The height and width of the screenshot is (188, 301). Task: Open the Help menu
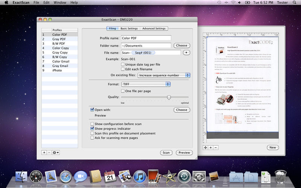pos(74,3)
